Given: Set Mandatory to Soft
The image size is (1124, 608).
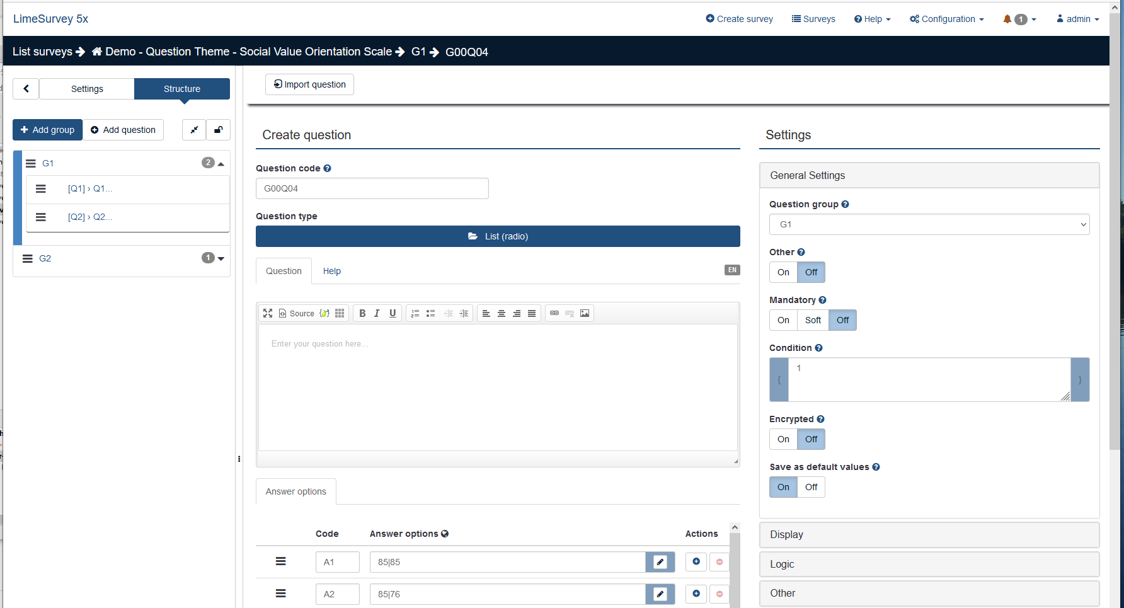Looking at the screenshot, I should [813, 320].
